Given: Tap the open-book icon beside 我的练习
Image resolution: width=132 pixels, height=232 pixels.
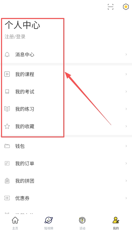Looking at the screenshot, I should pos(7,109).
